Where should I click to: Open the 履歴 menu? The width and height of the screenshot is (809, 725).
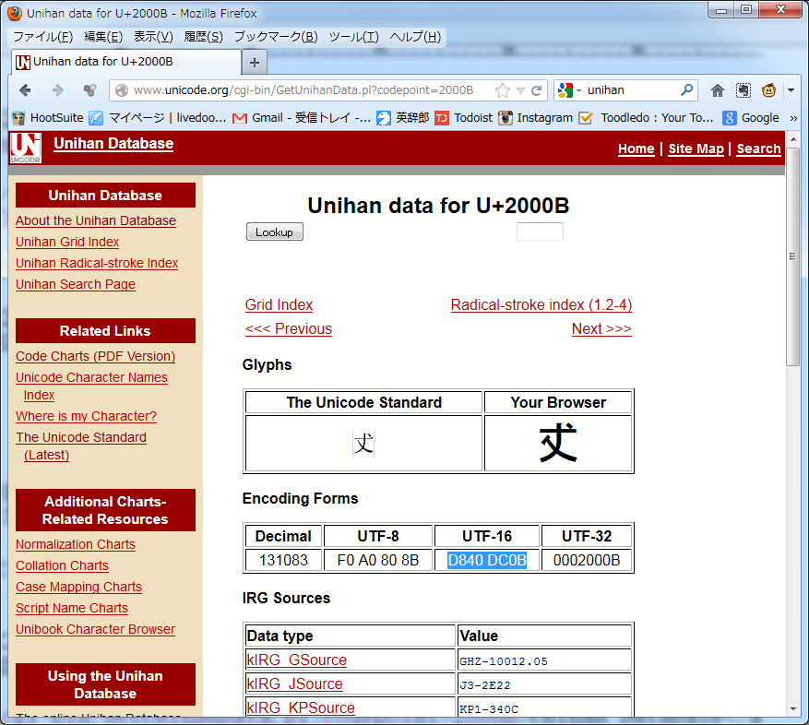[203, 37]
